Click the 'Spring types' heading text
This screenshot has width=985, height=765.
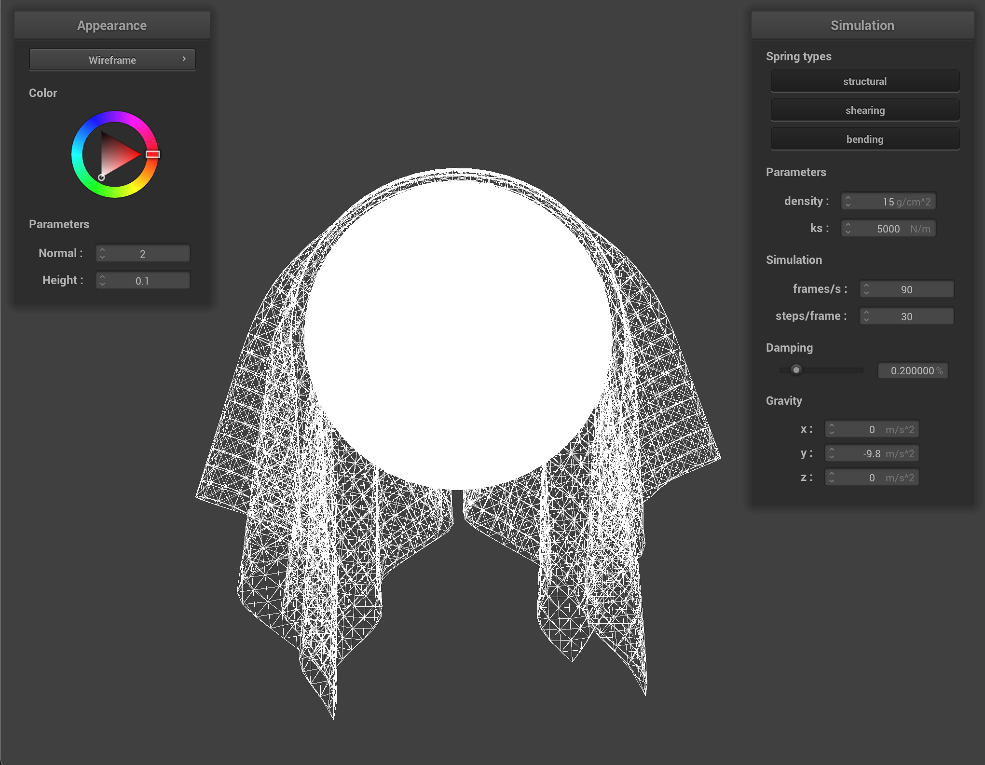[799, 56]
